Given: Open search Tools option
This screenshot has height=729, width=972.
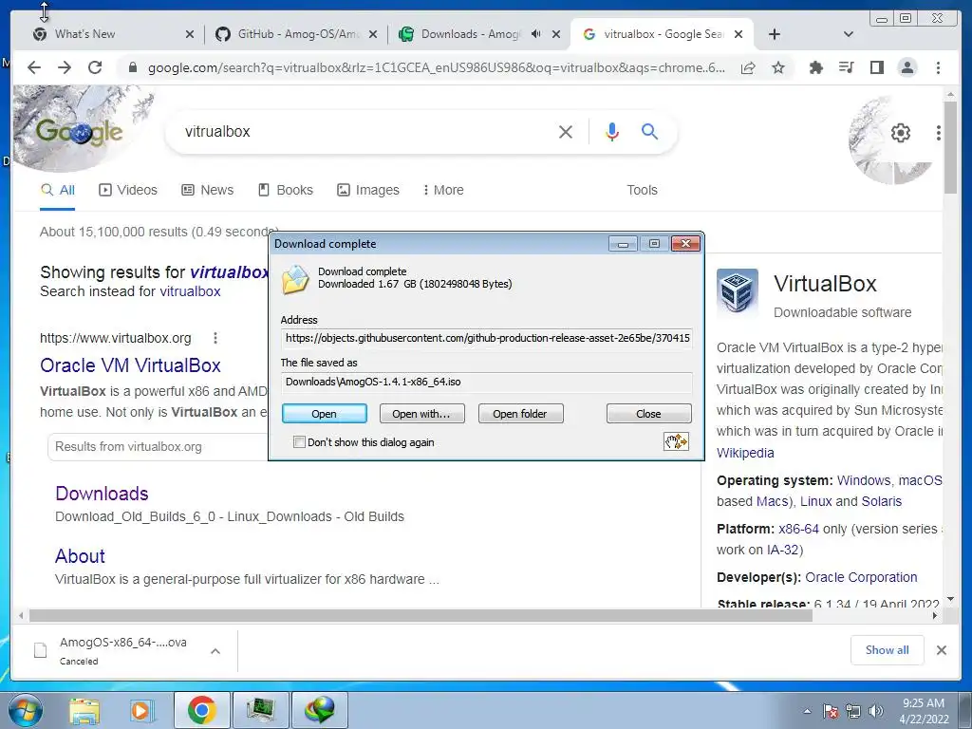Looking at the screenshot, I should [642, 190].
